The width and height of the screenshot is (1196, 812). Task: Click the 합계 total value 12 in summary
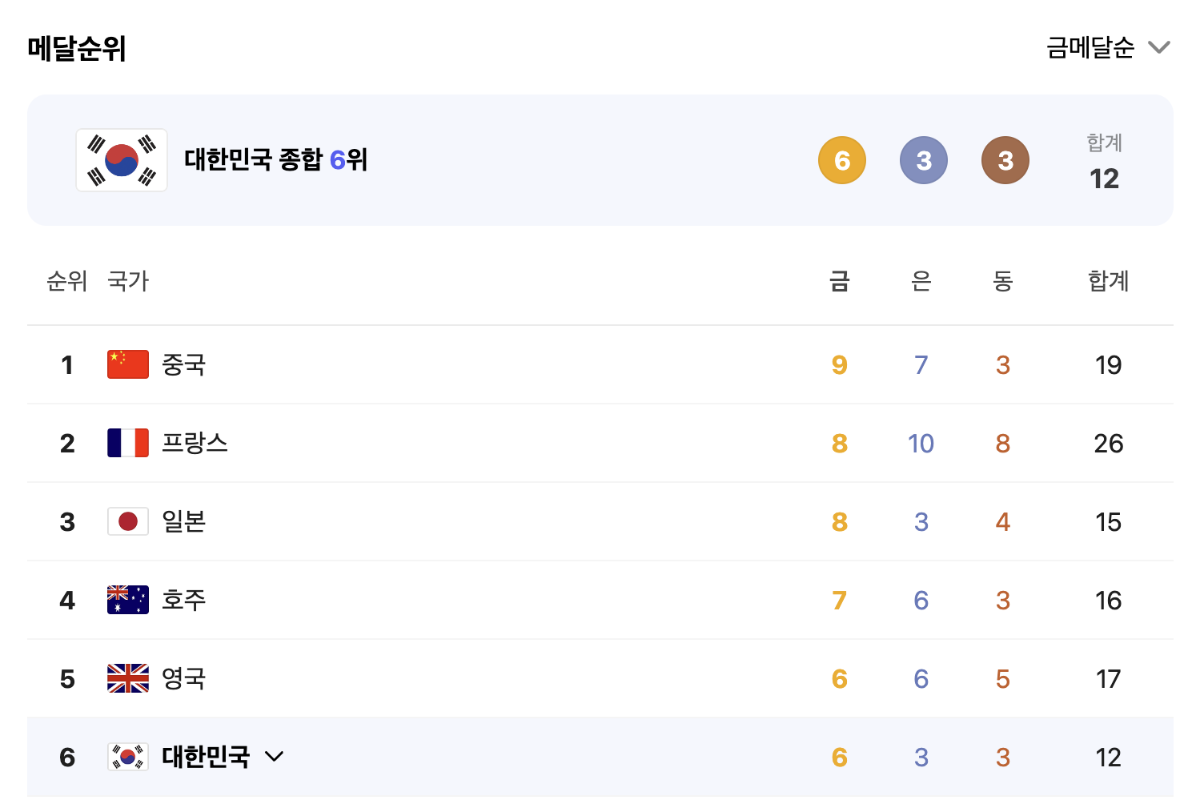pos(1105,178)
